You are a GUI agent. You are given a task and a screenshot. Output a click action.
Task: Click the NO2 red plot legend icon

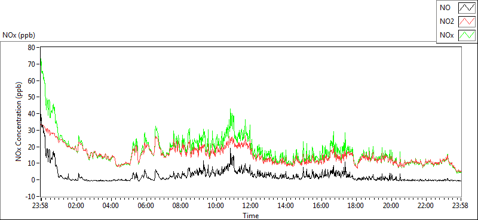click(467, 21)
